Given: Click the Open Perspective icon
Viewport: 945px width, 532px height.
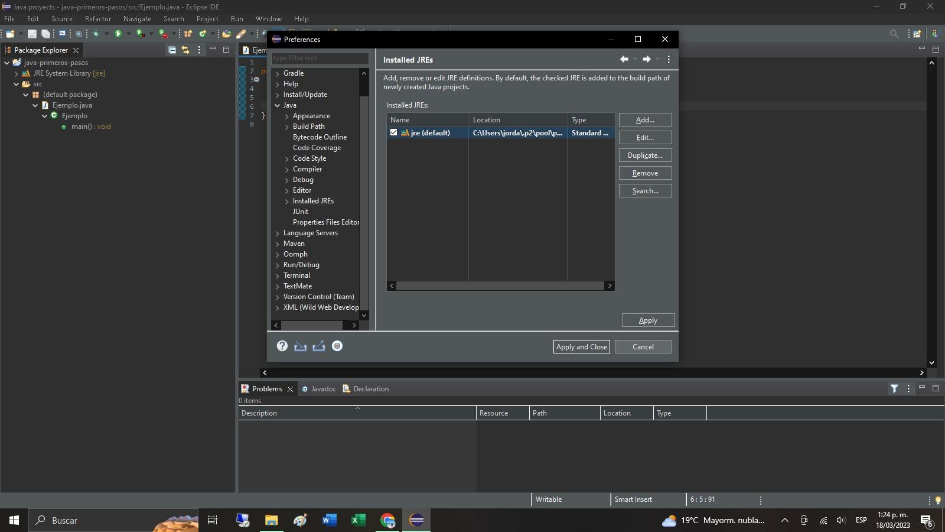Looking at the screenshot, I should [917, 34].
